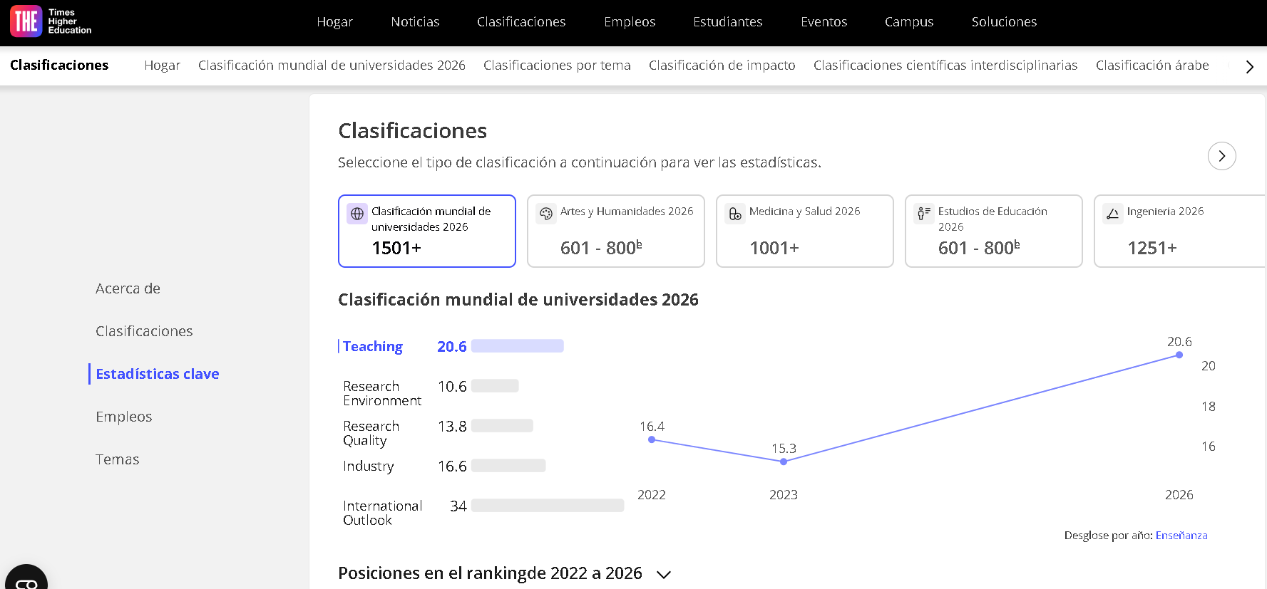Select the Estudios de Educación 2026 card
Image resolution: width=1267 pixels, height=589 pixels.
pos(994,231)
